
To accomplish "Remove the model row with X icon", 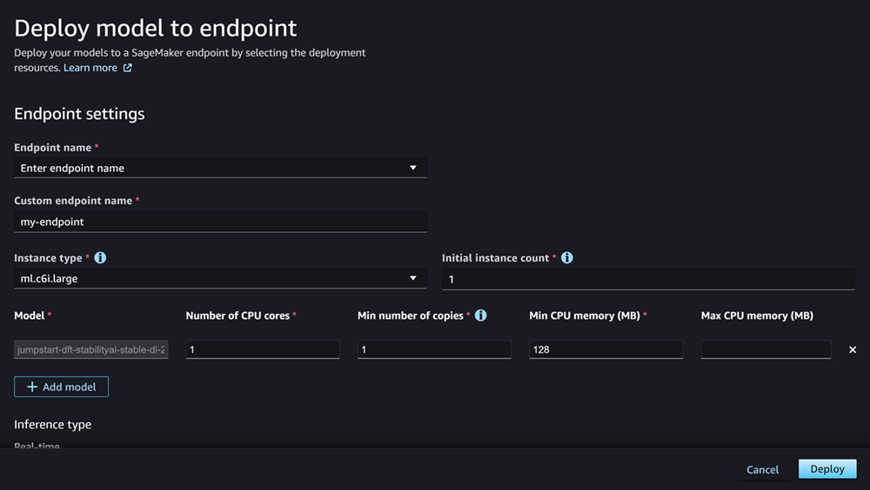I will pos(853,349).
